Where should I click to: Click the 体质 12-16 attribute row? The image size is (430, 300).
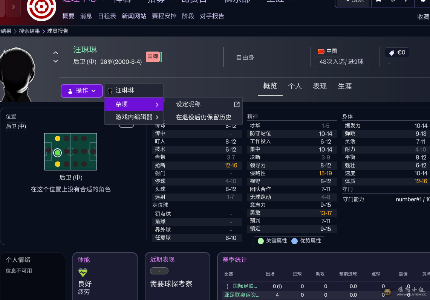[x=386, y=181]
